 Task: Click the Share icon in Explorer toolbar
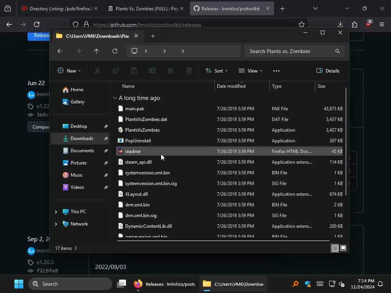[x=171, y=71]
